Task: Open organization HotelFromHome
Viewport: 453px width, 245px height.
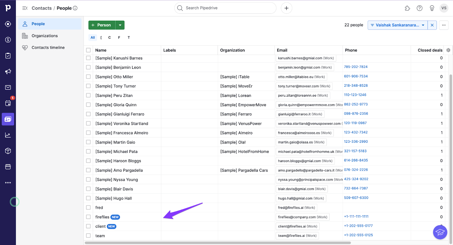Action: tap(245, 152)
